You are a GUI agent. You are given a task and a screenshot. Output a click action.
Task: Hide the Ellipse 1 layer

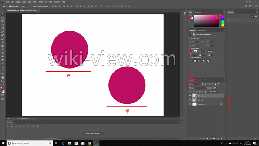pos(190,100)
